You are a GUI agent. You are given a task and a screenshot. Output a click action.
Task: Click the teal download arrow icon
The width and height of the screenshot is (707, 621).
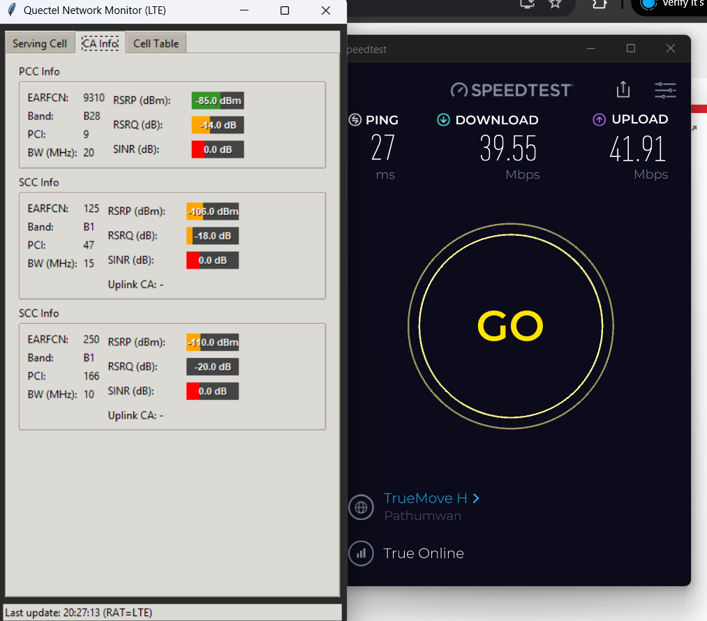pyautogui.click(x=443, y=120)
